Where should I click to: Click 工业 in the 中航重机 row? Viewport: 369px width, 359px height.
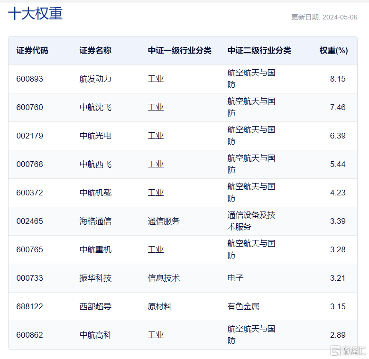[x=156, y=249]
